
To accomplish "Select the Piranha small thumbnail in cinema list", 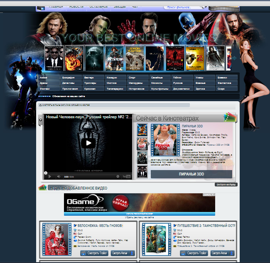I will (x=142, y=144).
